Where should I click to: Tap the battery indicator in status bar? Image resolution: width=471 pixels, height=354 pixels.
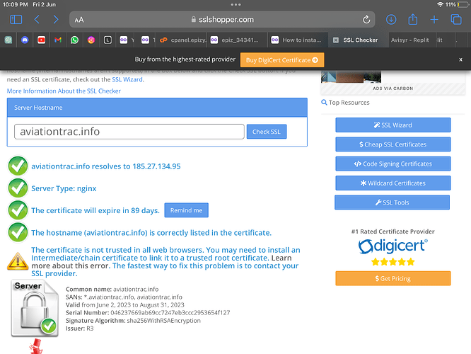[463, 4]
